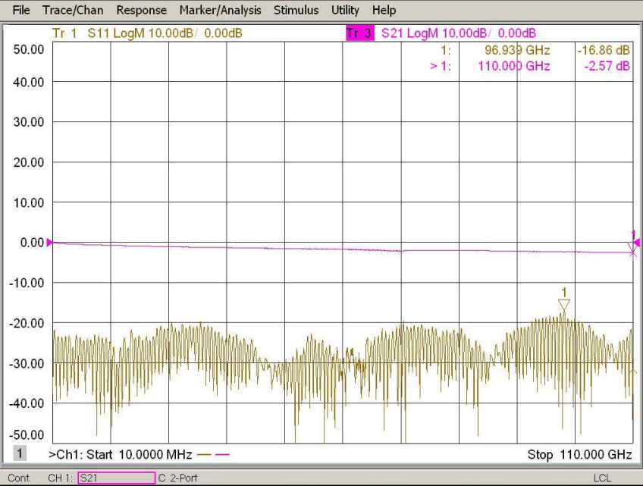Click the Stop 110.000 GHz frequency label
This screenshot has height=486, width=643.
(x=579, y=455)
